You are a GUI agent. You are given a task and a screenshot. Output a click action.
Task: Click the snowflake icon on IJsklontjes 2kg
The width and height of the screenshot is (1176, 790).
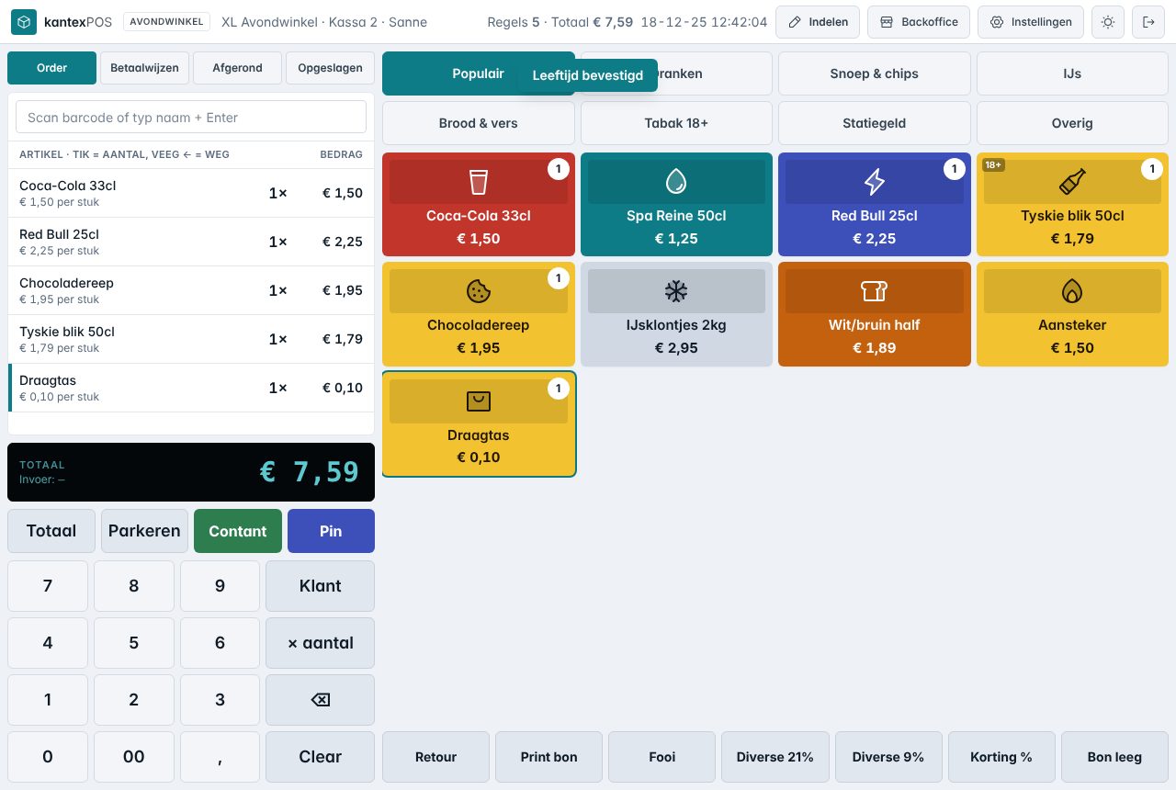pos(676,291)
